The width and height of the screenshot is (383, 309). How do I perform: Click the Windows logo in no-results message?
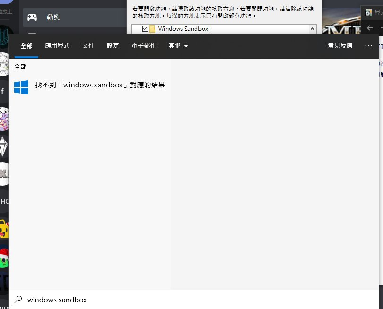click(x=21, y=87)
